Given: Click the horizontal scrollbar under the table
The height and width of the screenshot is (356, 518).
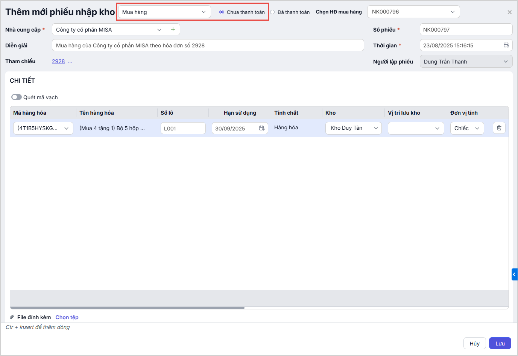Looking at the screenshot, I should point(128,308).
